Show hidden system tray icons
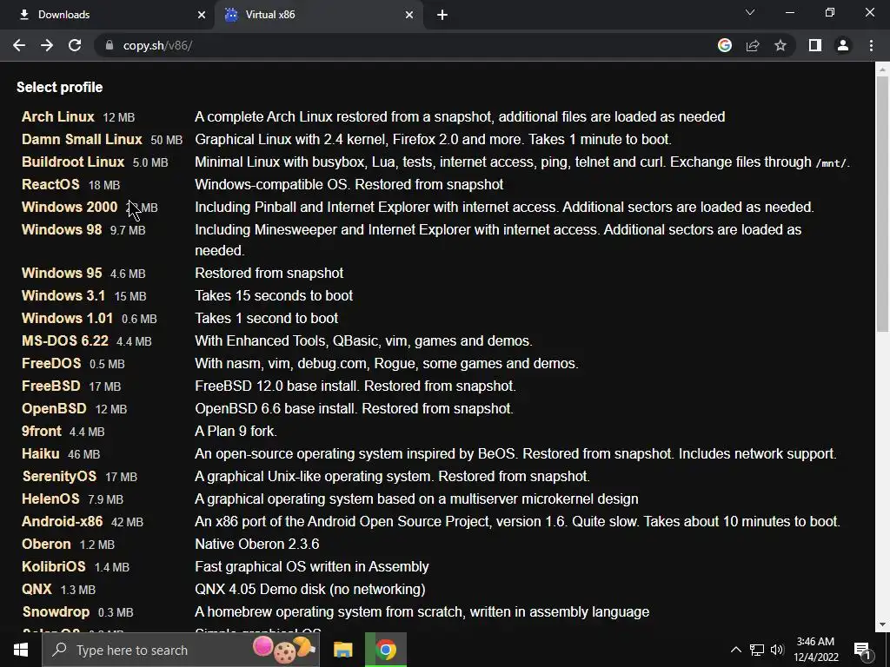Viewport: 890px width, 667px height. click(735, 650)
